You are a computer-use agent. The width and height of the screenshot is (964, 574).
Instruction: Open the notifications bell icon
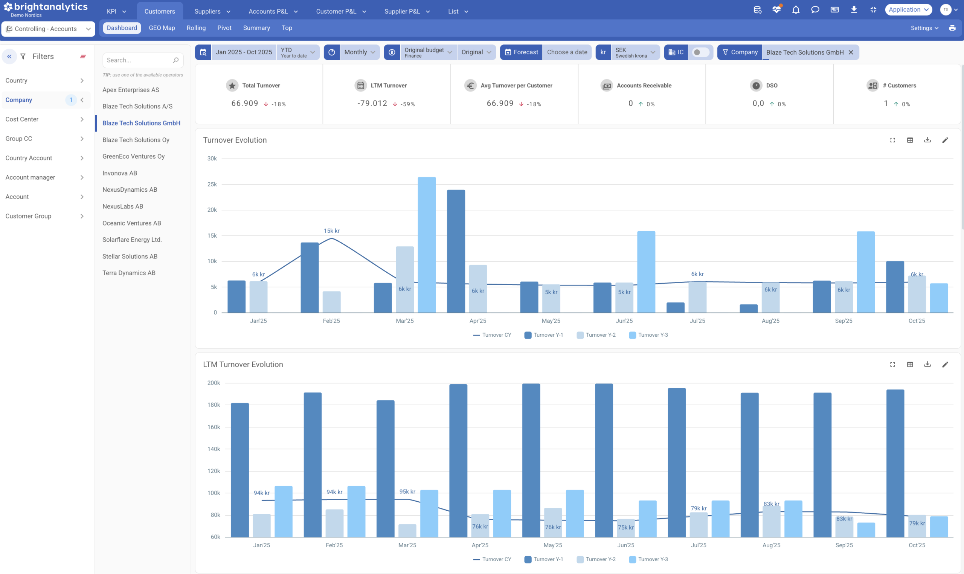pyautogui.click(x=795, y=10)
